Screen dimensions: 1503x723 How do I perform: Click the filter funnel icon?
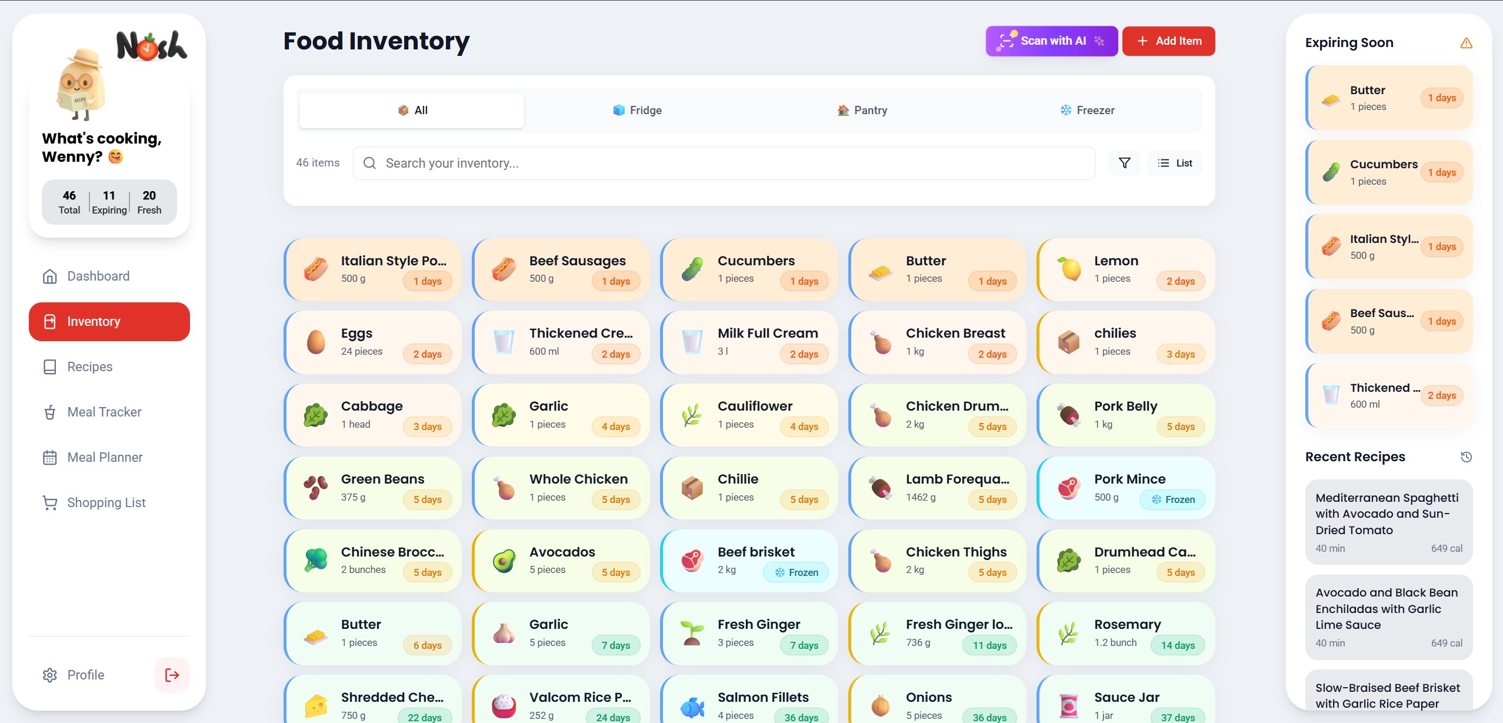pyautogui.click(x=1124, y=163)
